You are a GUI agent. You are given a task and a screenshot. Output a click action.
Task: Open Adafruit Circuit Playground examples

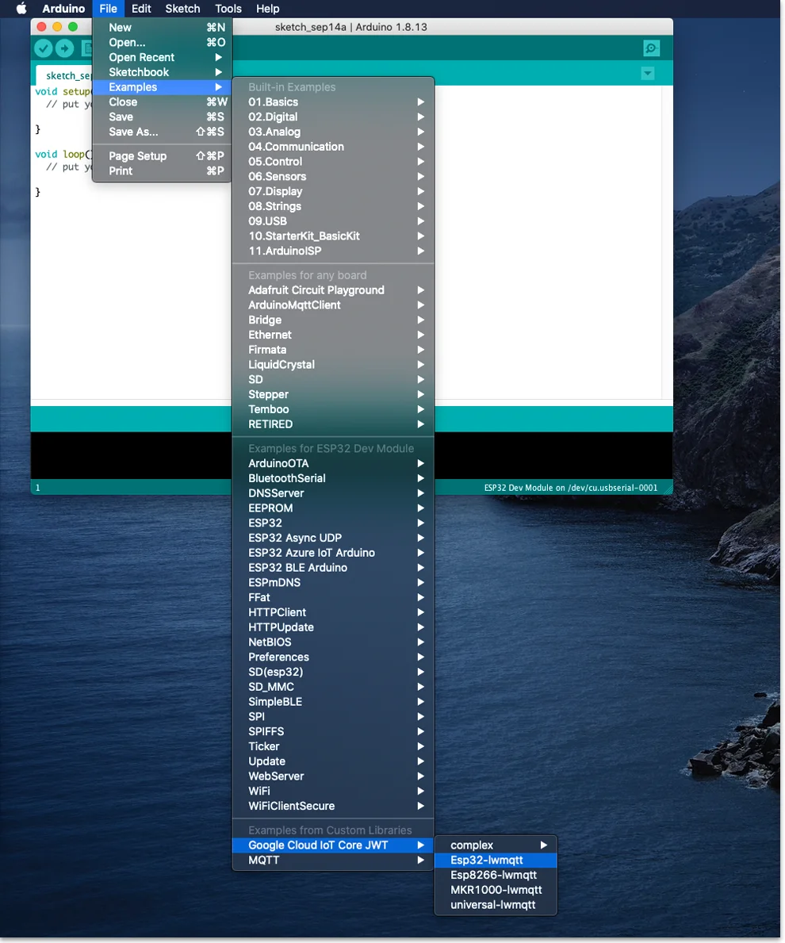(x=333, y=290)
